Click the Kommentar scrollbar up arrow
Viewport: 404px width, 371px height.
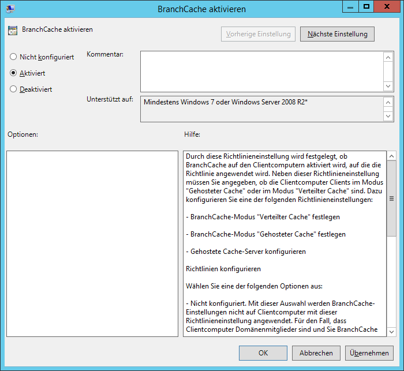[x=388, y=57]
